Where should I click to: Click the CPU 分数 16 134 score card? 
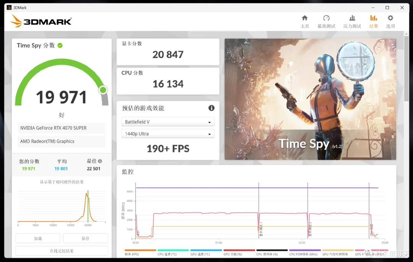[x=168, y=81]
